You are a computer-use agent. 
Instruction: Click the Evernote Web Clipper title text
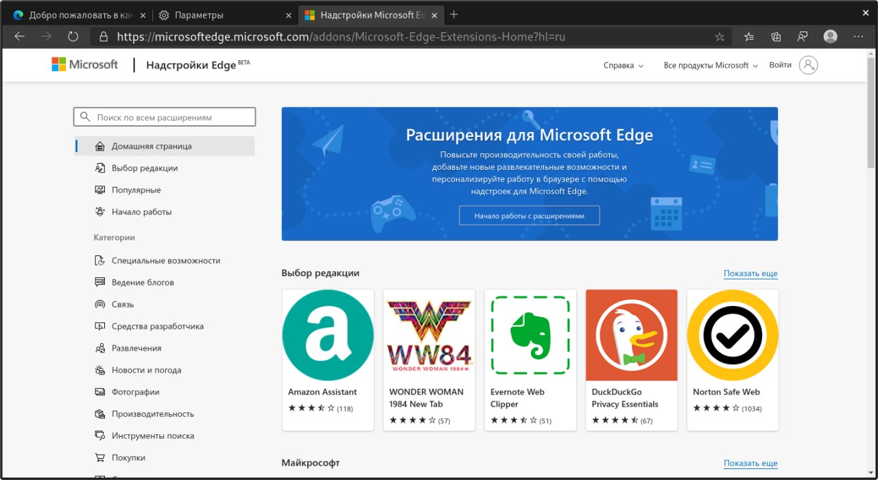[x=518, y=398]
